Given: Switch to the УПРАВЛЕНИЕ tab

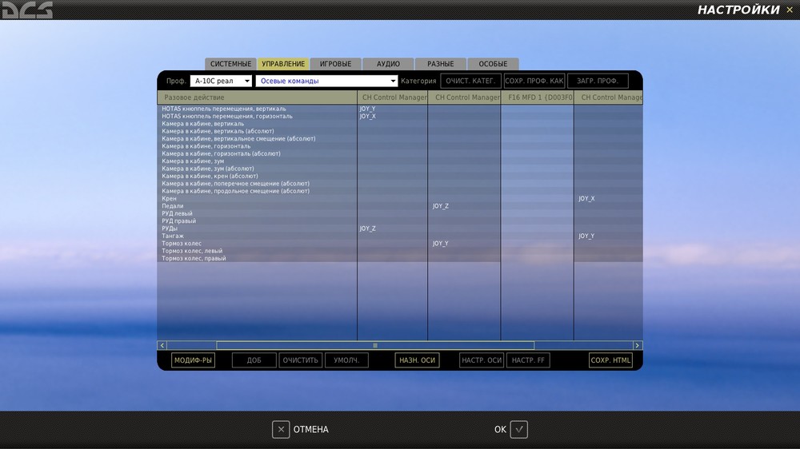Looking at the screenshot, I should (283, 64).
